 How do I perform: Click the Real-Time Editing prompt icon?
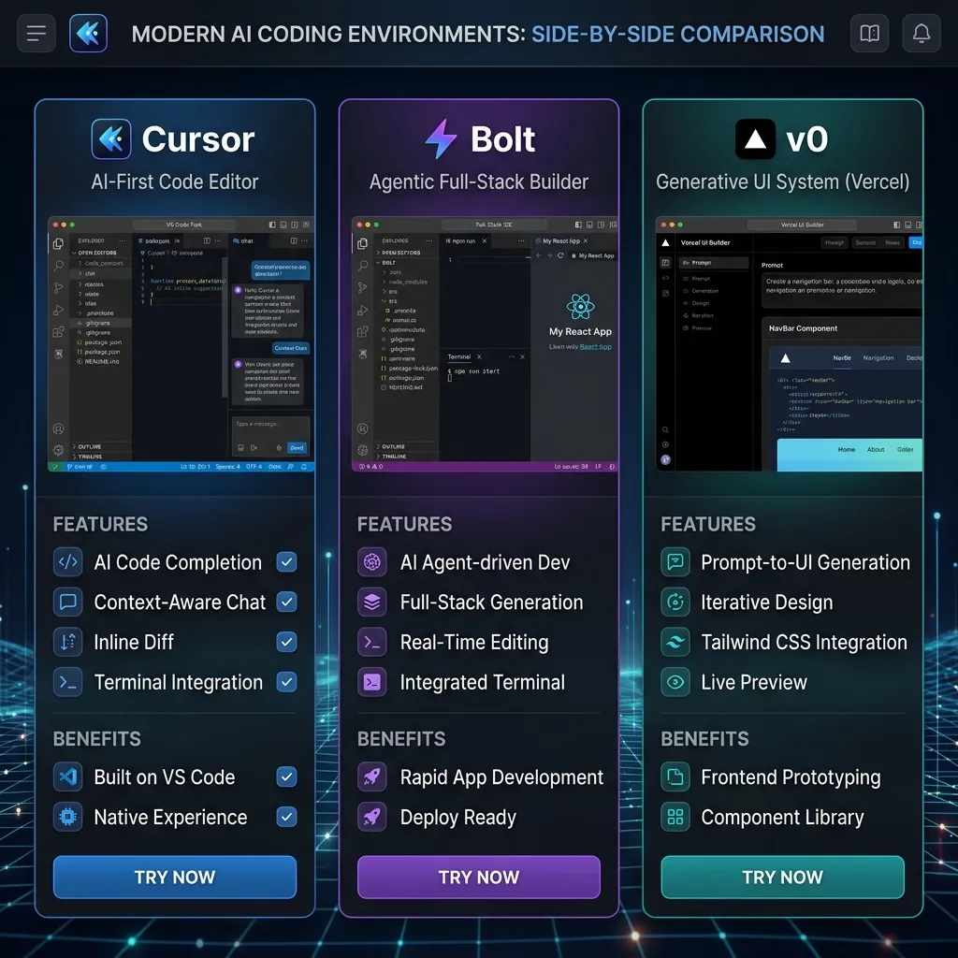coord(372,642)
